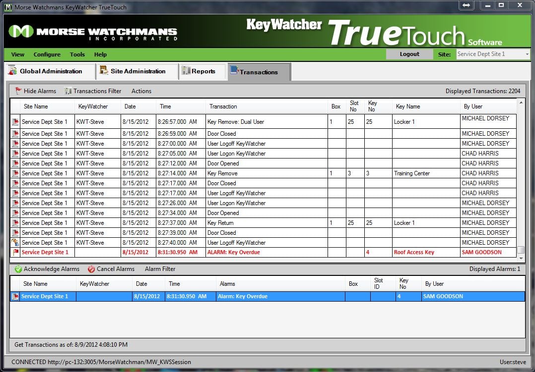Click 'Alarm: Key Overdue' in alarms list
The height and width of the screenshot is (372, 535).
click(243, 296)
